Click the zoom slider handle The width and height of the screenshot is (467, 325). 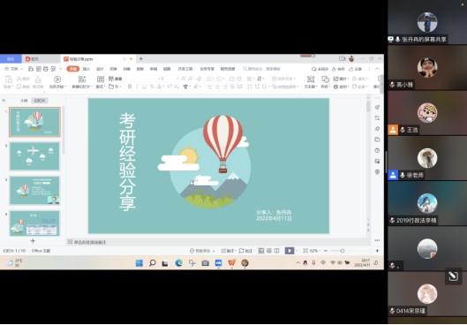tap(343, 251)
